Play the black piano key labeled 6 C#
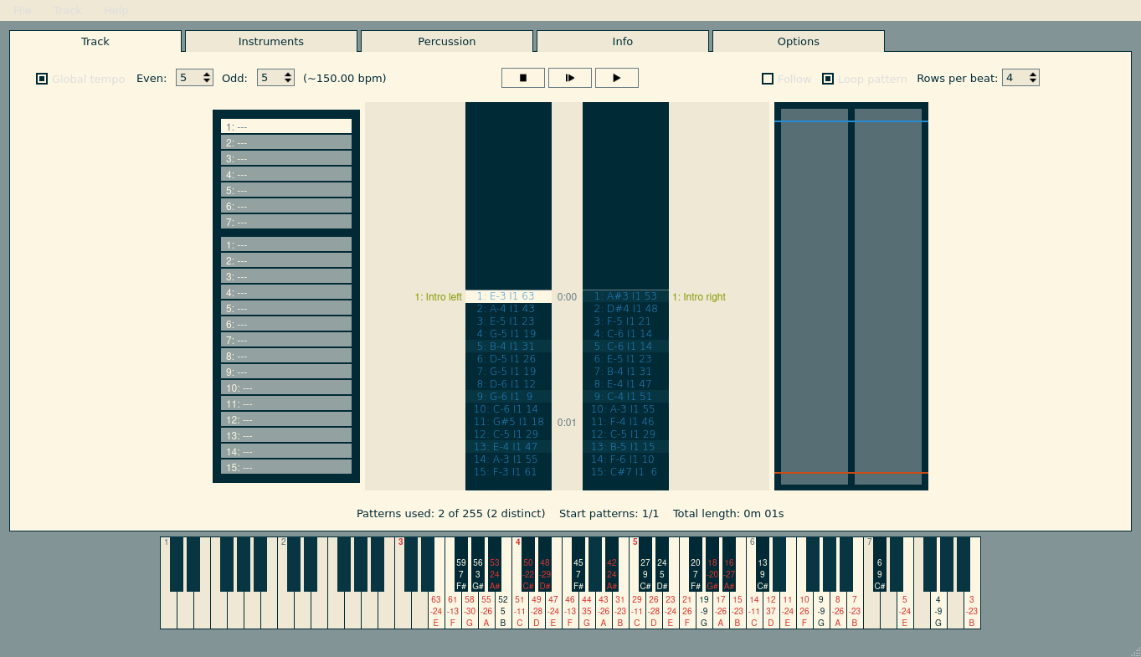 (880, 565)
